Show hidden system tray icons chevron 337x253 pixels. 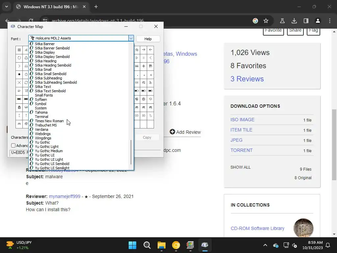(265, 245)
